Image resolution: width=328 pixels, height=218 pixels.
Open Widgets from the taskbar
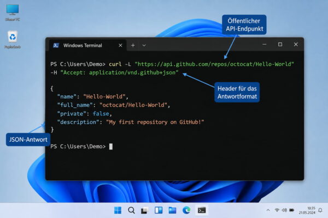point(159,210)
